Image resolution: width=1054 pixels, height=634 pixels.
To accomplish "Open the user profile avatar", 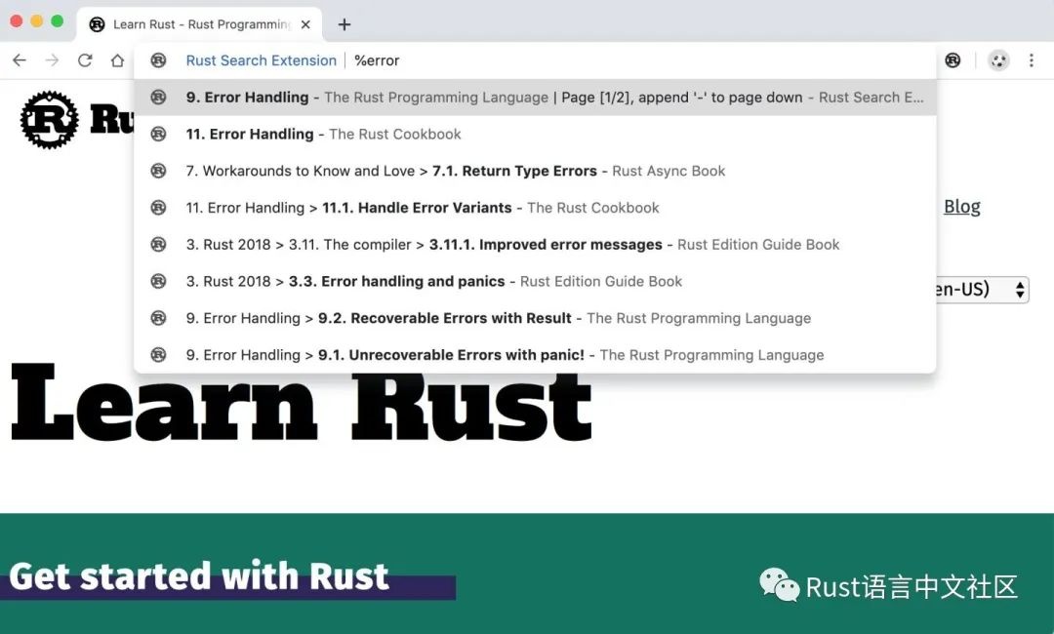I will coord(999,60).
